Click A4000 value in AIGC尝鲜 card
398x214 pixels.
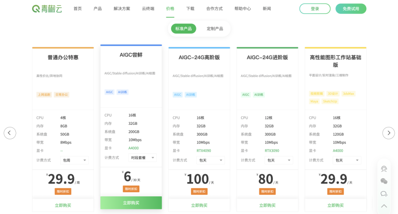point(133,148)
